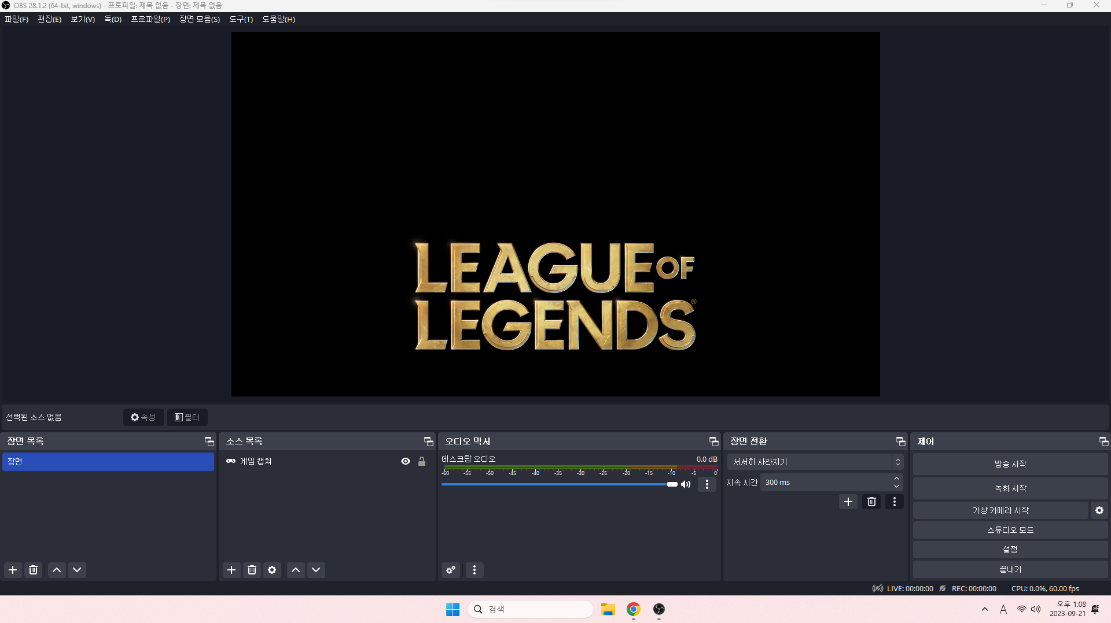
Task: Open the View menu
Action: [x=83, y=19]
